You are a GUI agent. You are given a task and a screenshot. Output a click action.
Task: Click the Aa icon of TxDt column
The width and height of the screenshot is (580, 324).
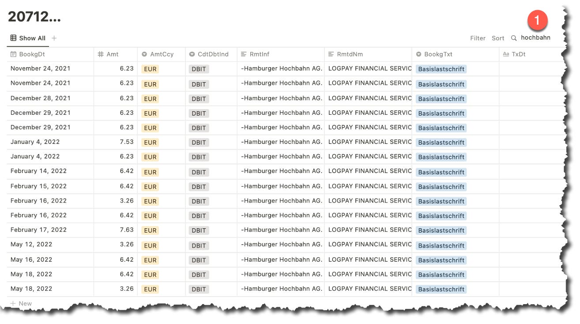[506, 54]
